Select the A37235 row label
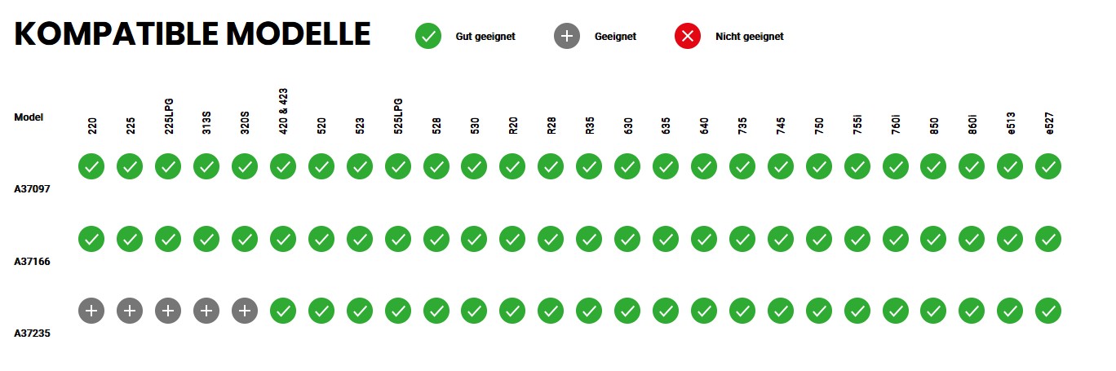The image size is (1116, 371). pyautogui.click(x=33, y=333)
